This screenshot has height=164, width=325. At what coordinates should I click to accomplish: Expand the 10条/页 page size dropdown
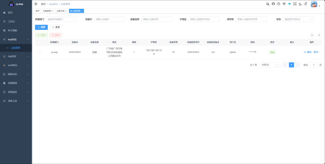pos(270,65)
